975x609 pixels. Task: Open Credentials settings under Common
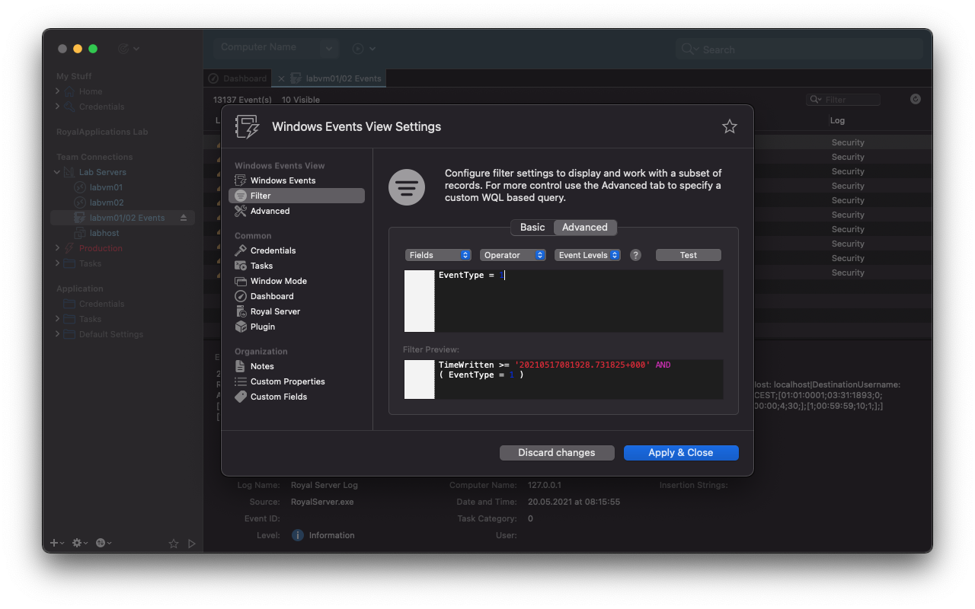point(273,250)
